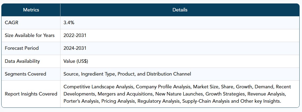Click the Source, Ingredient Type segments text
The height and width of the screenshot is (112, 302).
(x=90, y=74)
